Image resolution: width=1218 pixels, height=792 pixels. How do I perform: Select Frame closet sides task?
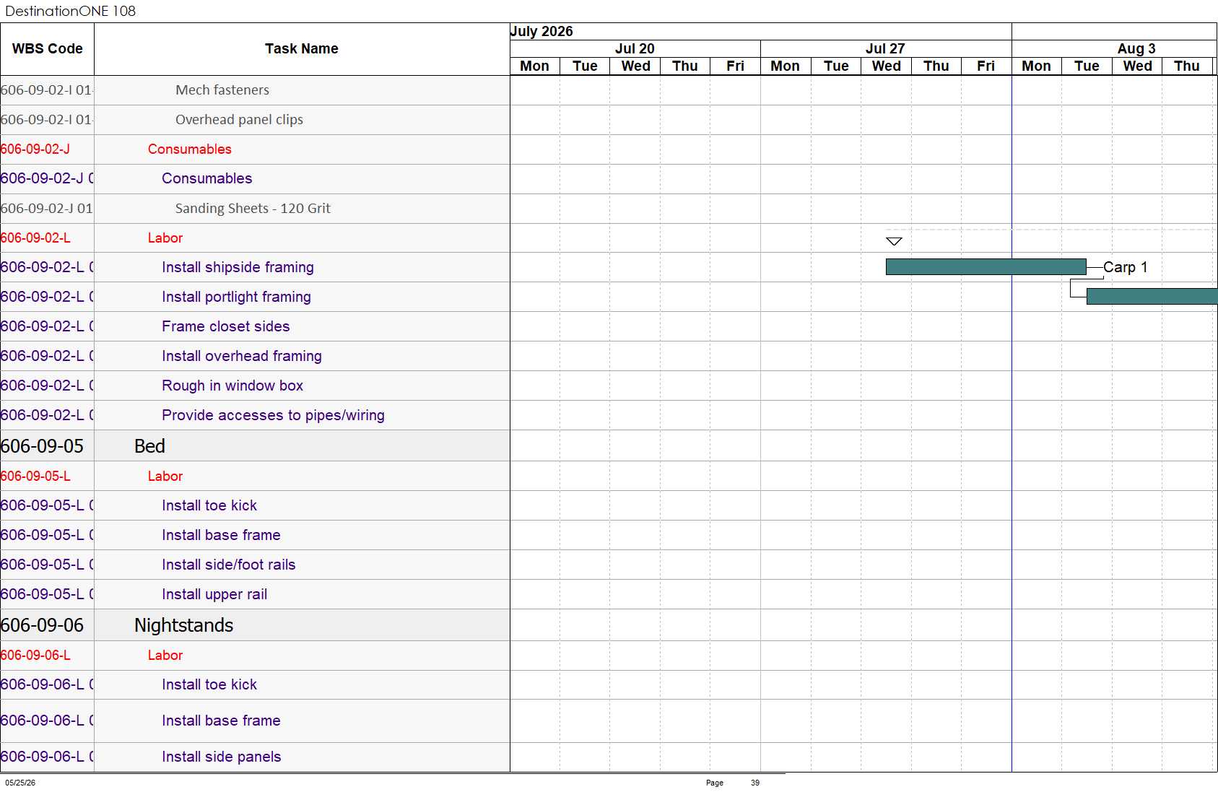[x=225, y=326]
